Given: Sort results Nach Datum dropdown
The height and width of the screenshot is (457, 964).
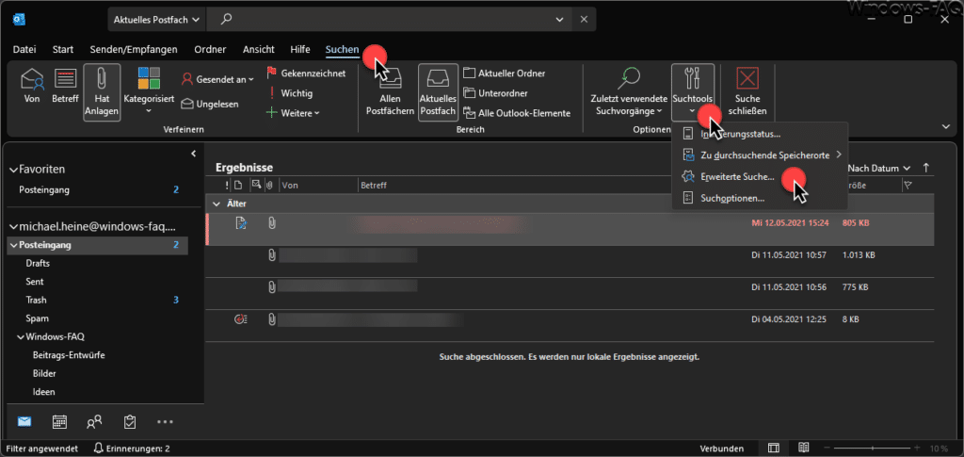Looking at the screenshot, I should [x=879, y=168].
